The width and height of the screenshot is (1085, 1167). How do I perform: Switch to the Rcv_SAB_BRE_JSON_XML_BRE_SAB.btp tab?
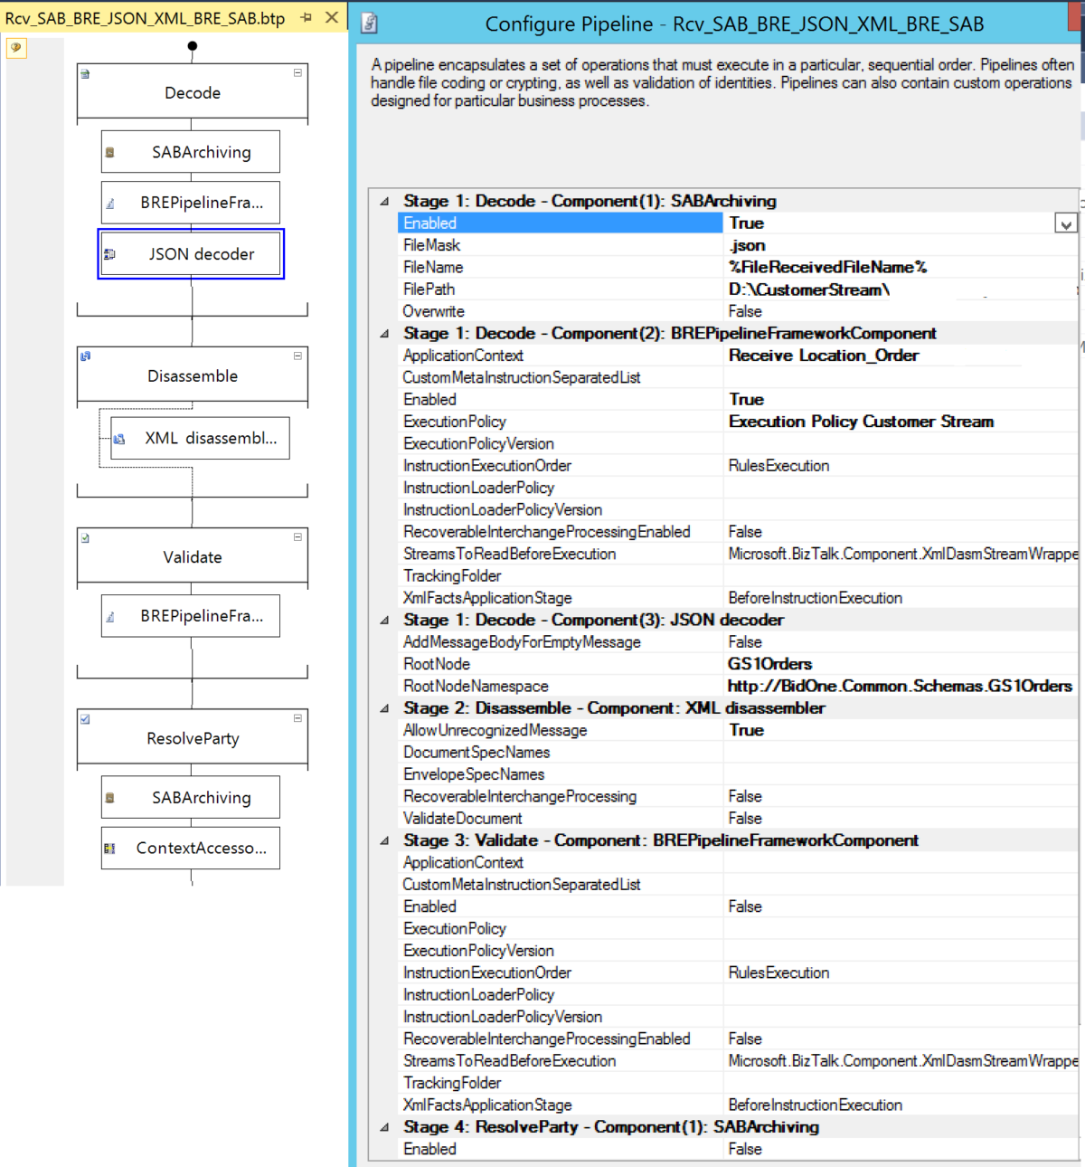point(145,18)
